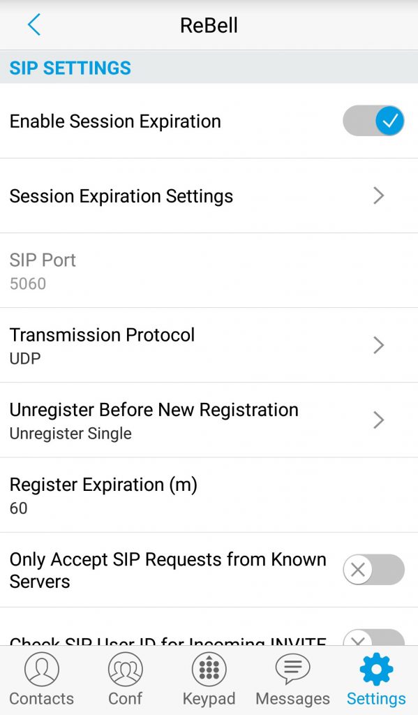Open the Messages speech bubble icon

point(292,669)
